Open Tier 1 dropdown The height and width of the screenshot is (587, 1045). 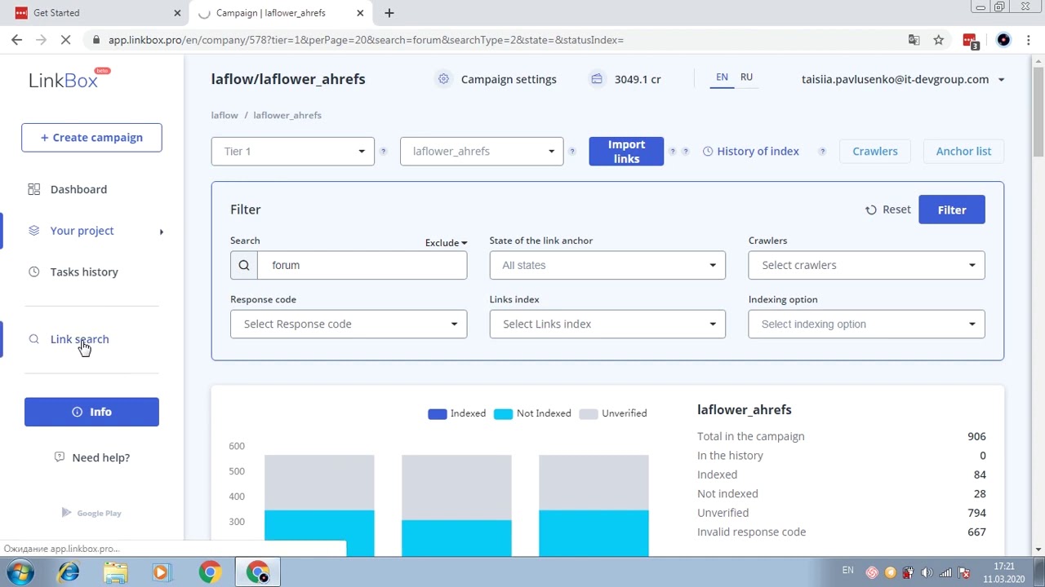292,152
